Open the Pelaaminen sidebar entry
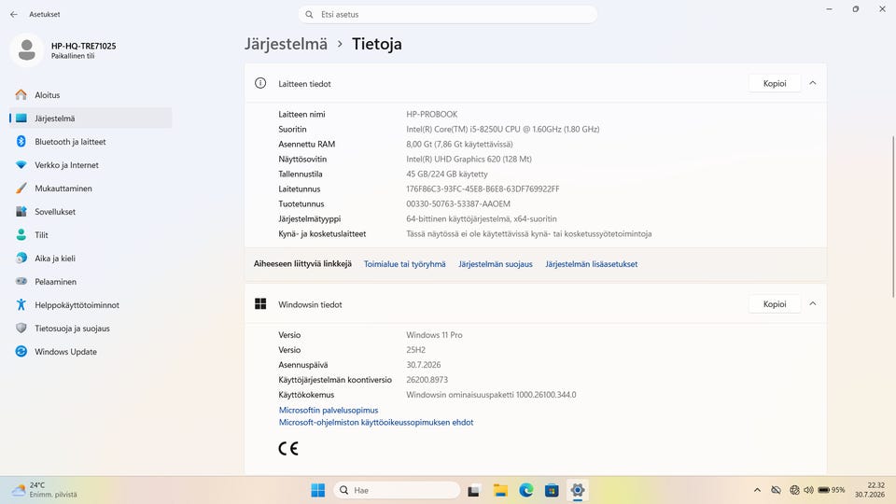 (91, 282)
